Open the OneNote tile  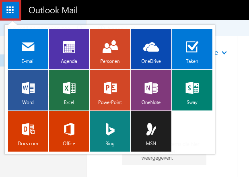point(151,90)
